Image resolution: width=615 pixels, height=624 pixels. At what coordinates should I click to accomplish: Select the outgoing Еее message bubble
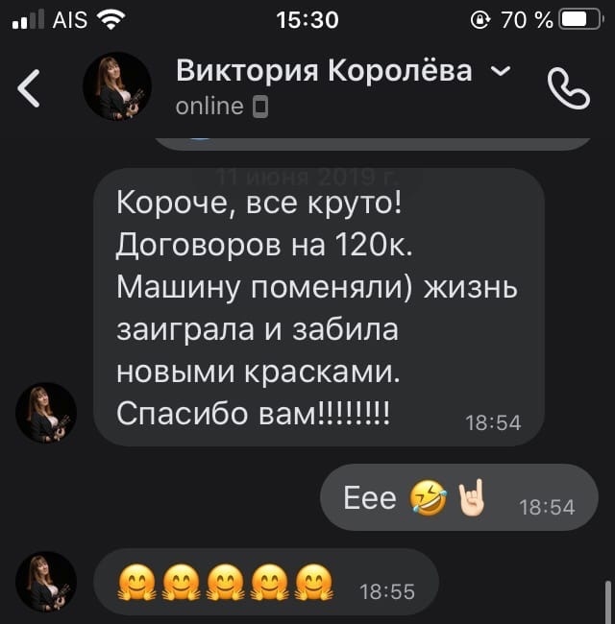[x=459, y=497]
